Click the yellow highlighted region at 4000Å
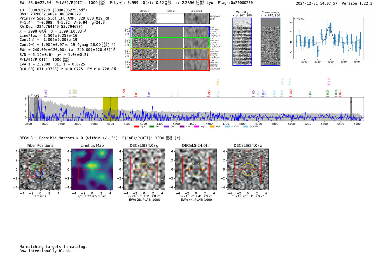The height and width of the screenshot is (266, 392). [110, 109]
